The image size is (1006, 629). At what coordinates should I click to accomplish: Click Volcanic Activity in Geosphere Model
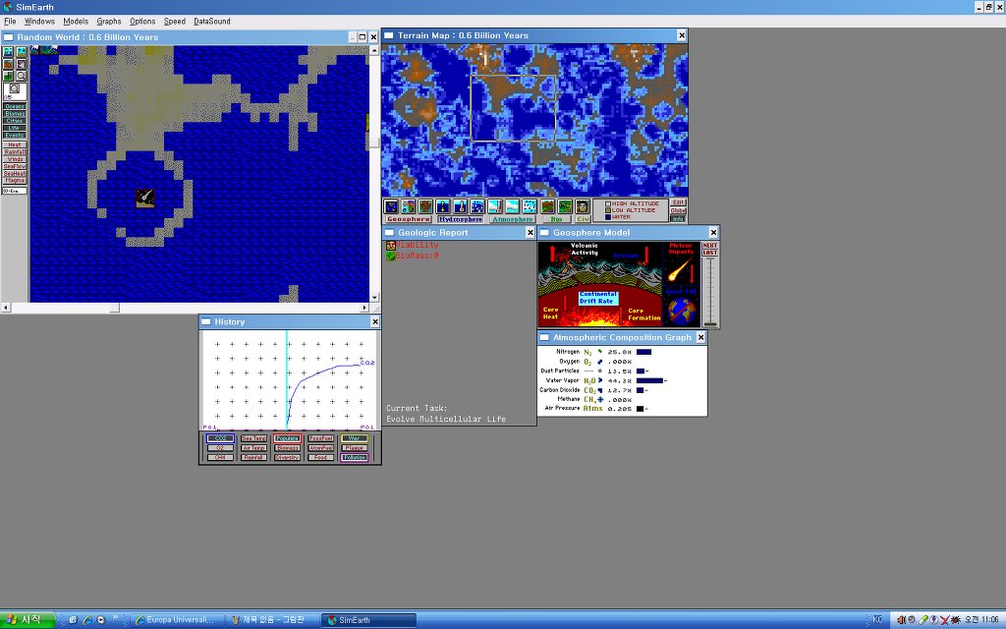coord(584,249)
